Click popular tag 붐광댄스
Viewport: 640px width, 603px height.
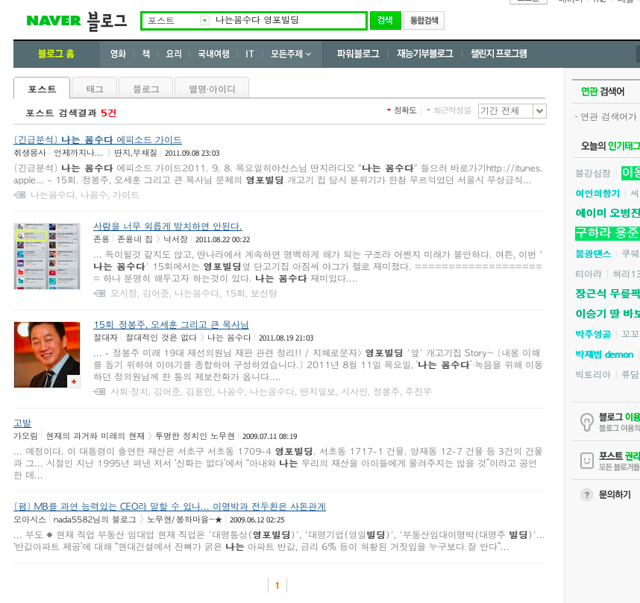[x=593, y=253]
